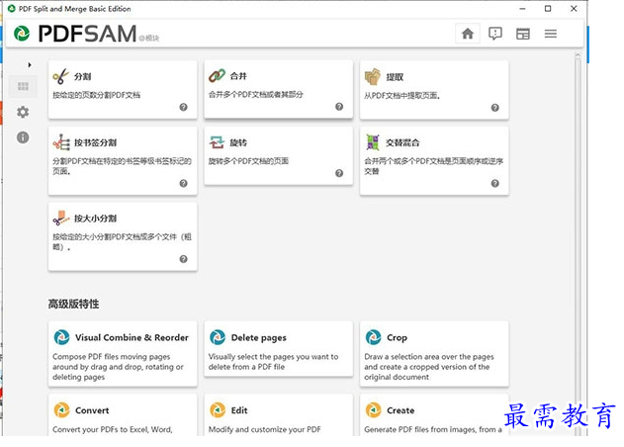Open the workspace layout icon in header
624x447 pixels.
pos(523,34)
